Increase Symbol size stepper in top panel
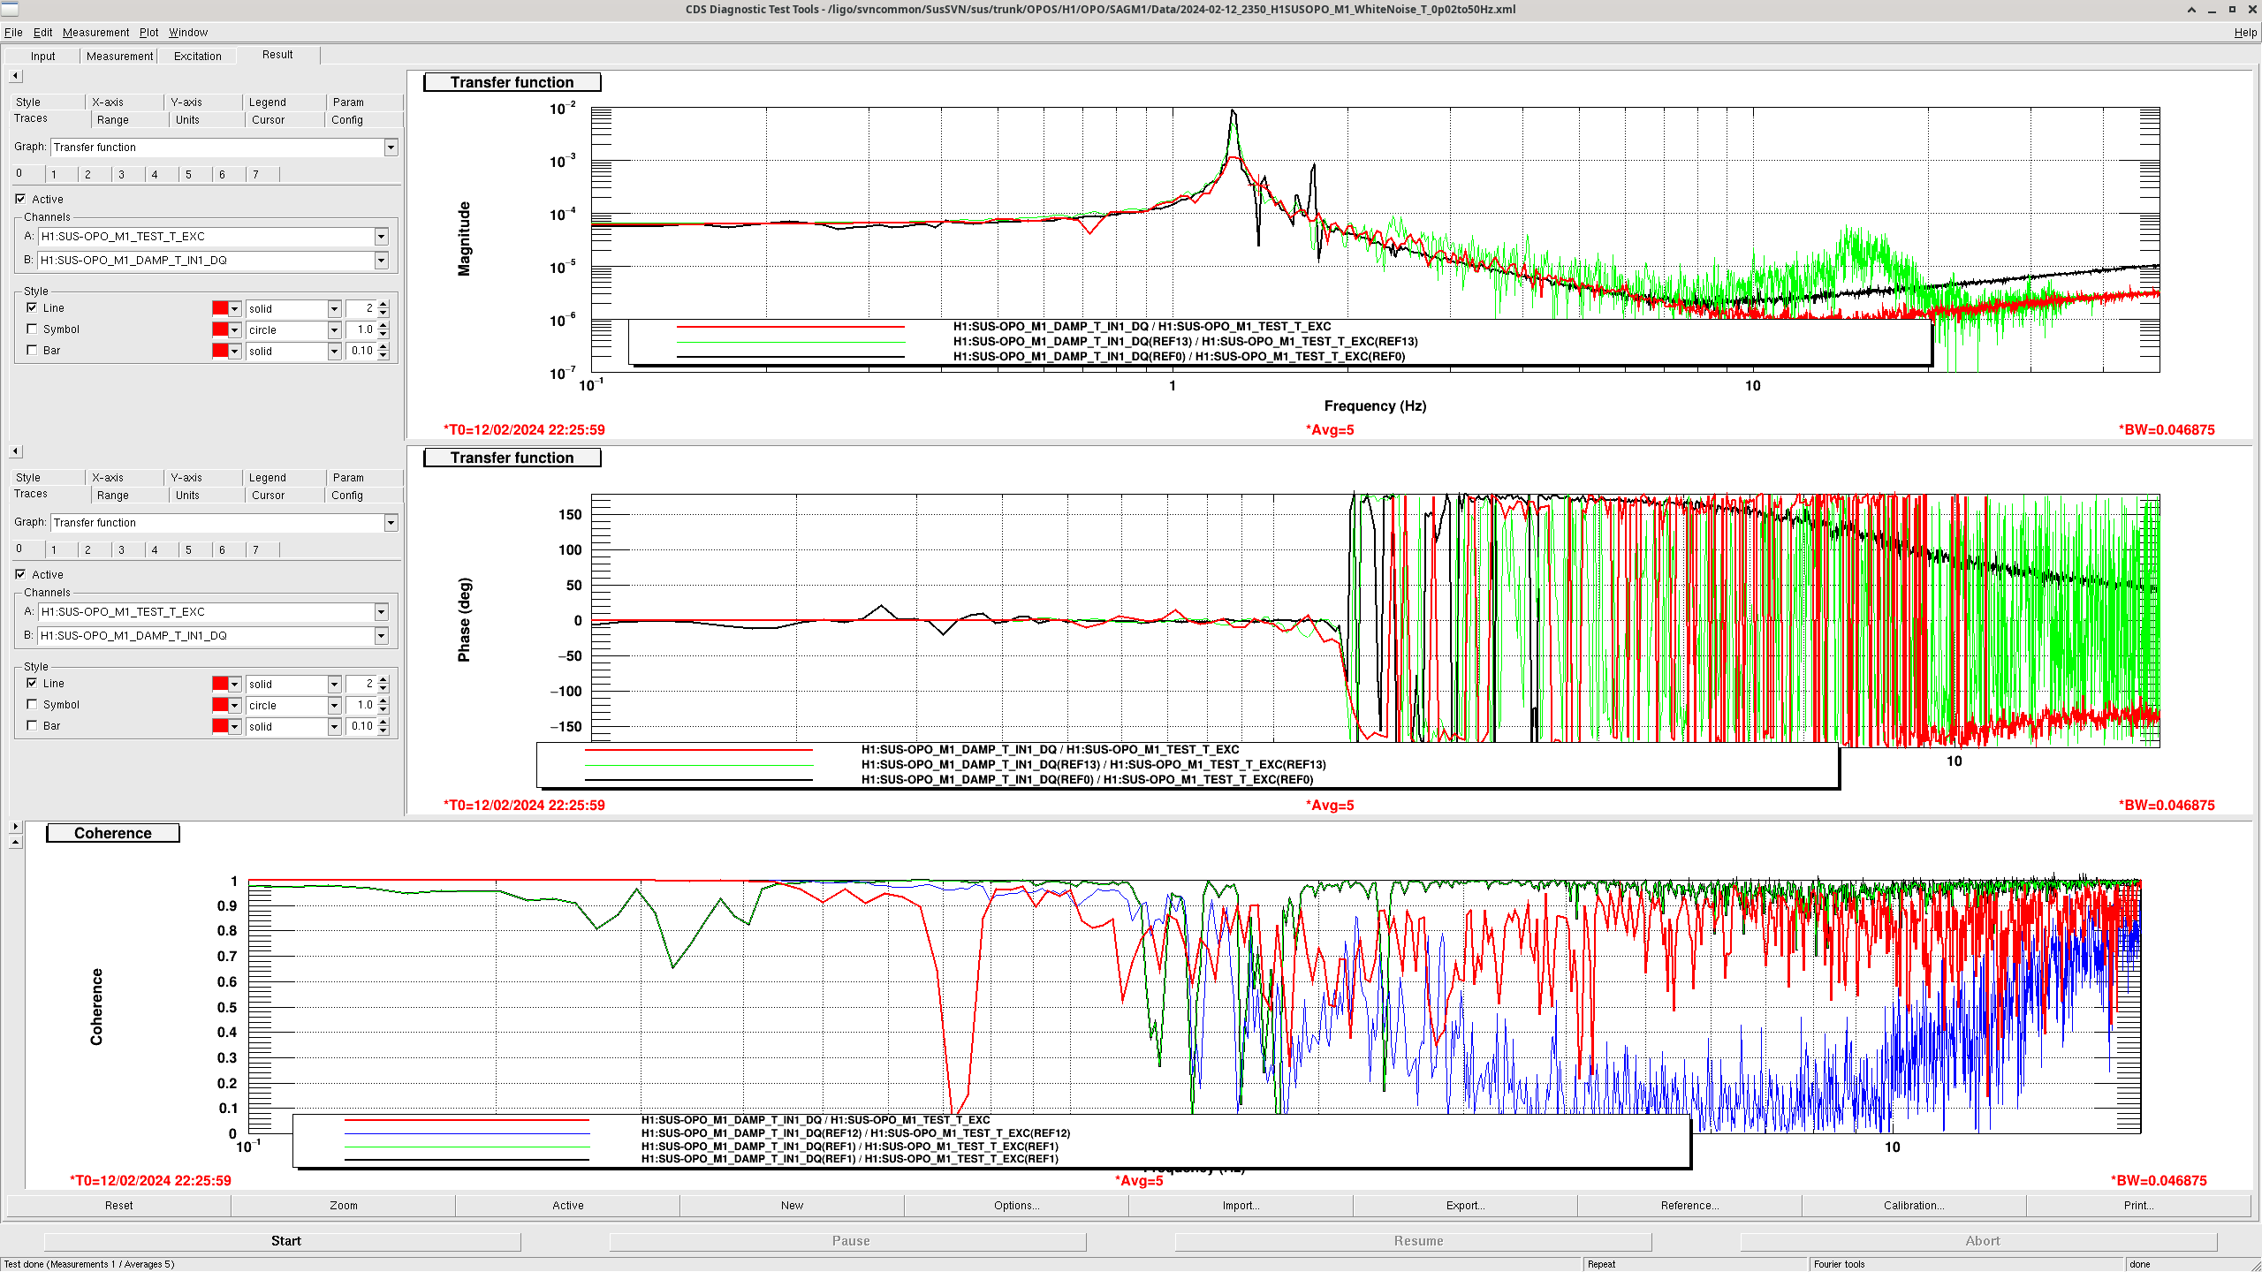2262x1272 pixels. coord(383,325)
